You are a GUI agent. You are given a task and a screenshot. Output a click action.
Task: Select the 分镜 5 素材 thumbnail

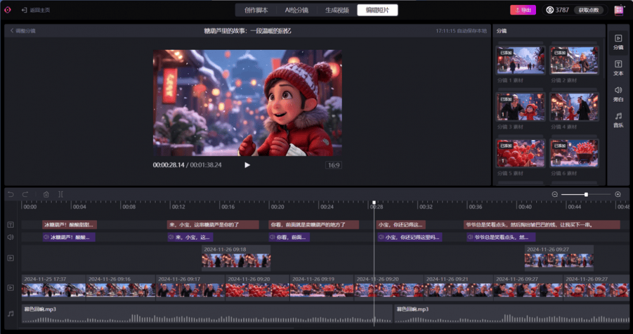coord(520,153)
